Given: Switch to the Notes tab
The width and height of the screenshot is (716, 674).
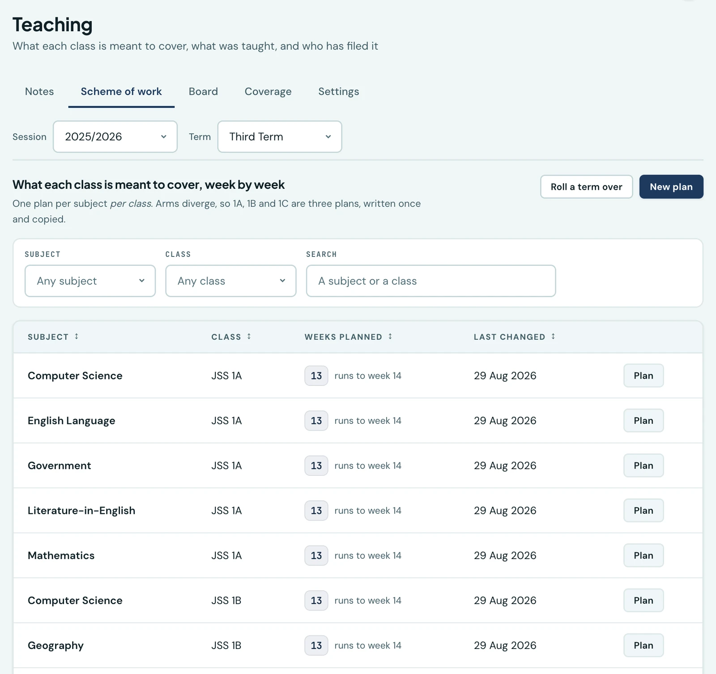Looking at the screenshot, I should coord(39,91).
